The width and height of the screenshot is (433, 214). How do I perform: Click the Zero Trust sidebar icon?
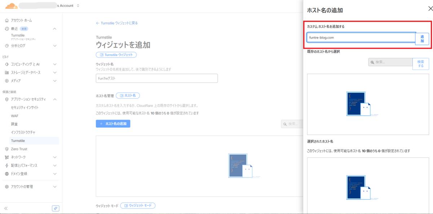coord(7,149)
